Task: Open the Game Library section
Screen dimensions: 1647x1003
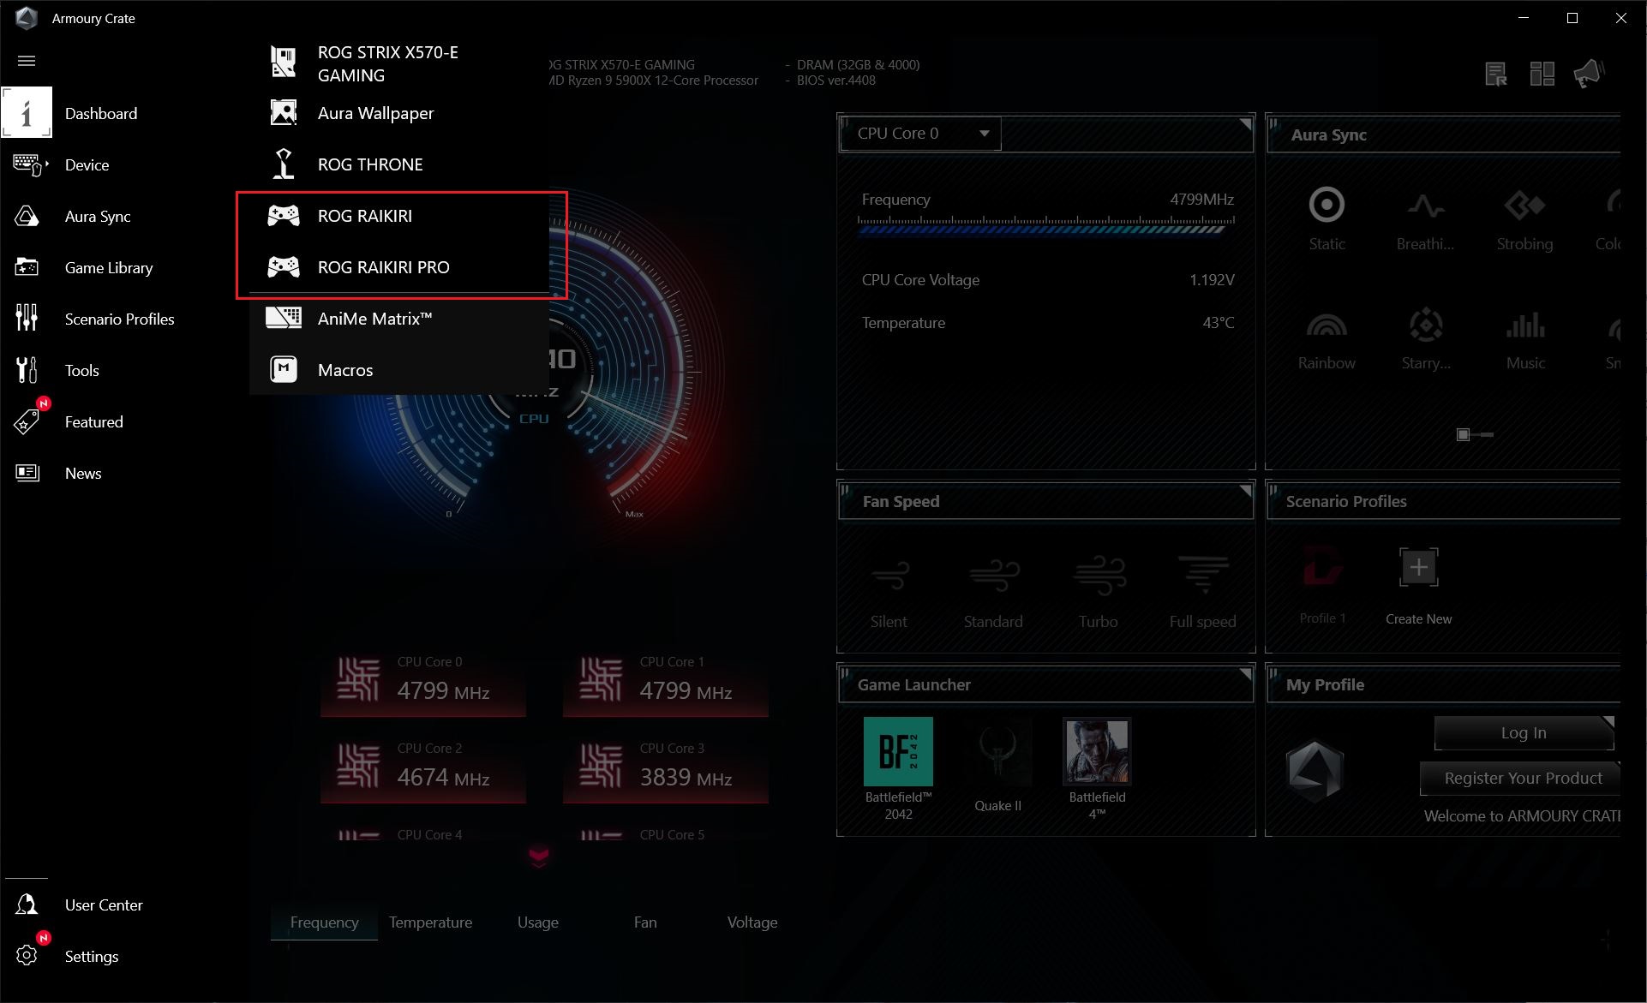Action: (x=108, y=268)
